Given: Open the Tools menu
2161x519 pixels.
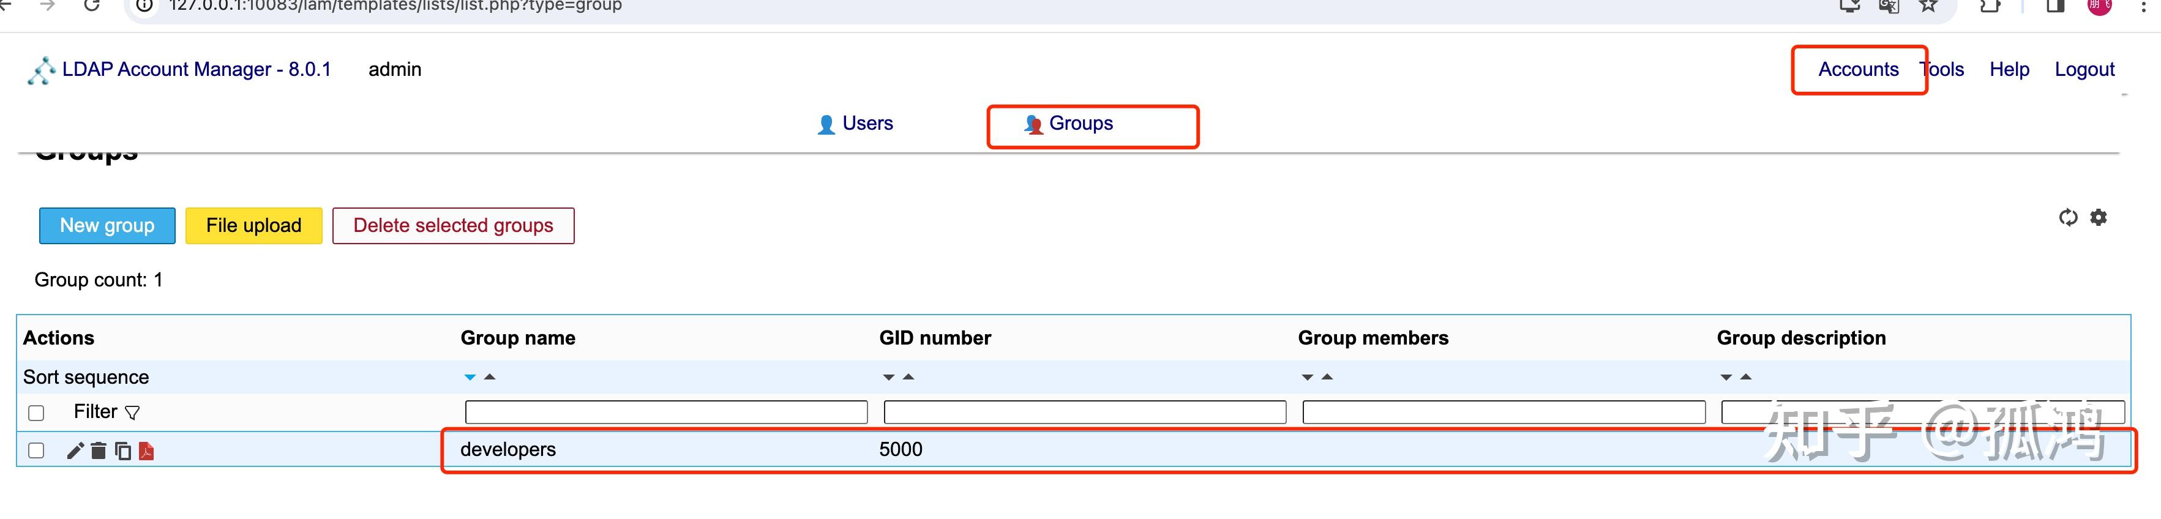Looking at the screenshot, I should pyautogui.click(x=1943, y=70).
